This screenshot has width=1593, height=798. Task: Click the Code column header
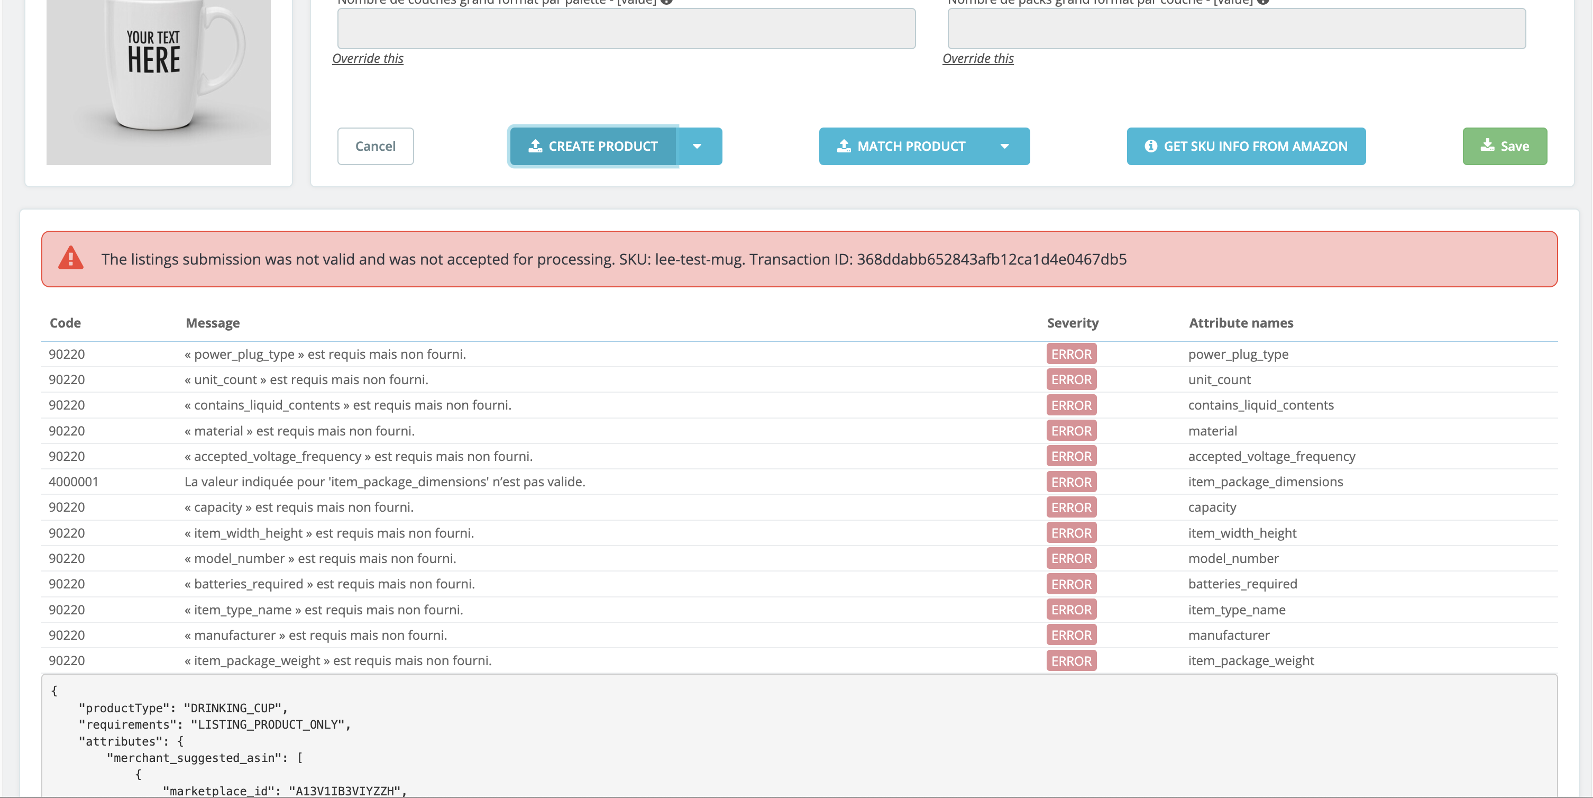[x=65, y=323]
